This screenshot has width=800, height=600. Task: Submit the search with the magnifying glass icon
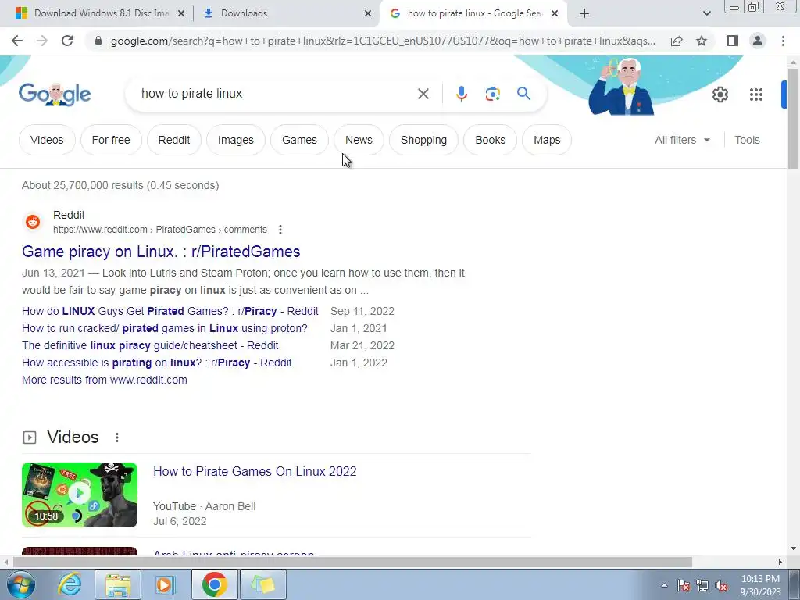point(523,94)
